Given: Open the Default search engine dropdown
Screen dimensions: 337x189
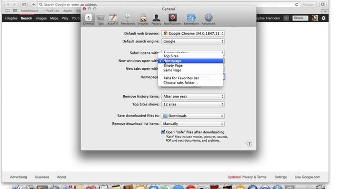Looking at the screenshot, I should pyautogui.click(x=193, y=41).
